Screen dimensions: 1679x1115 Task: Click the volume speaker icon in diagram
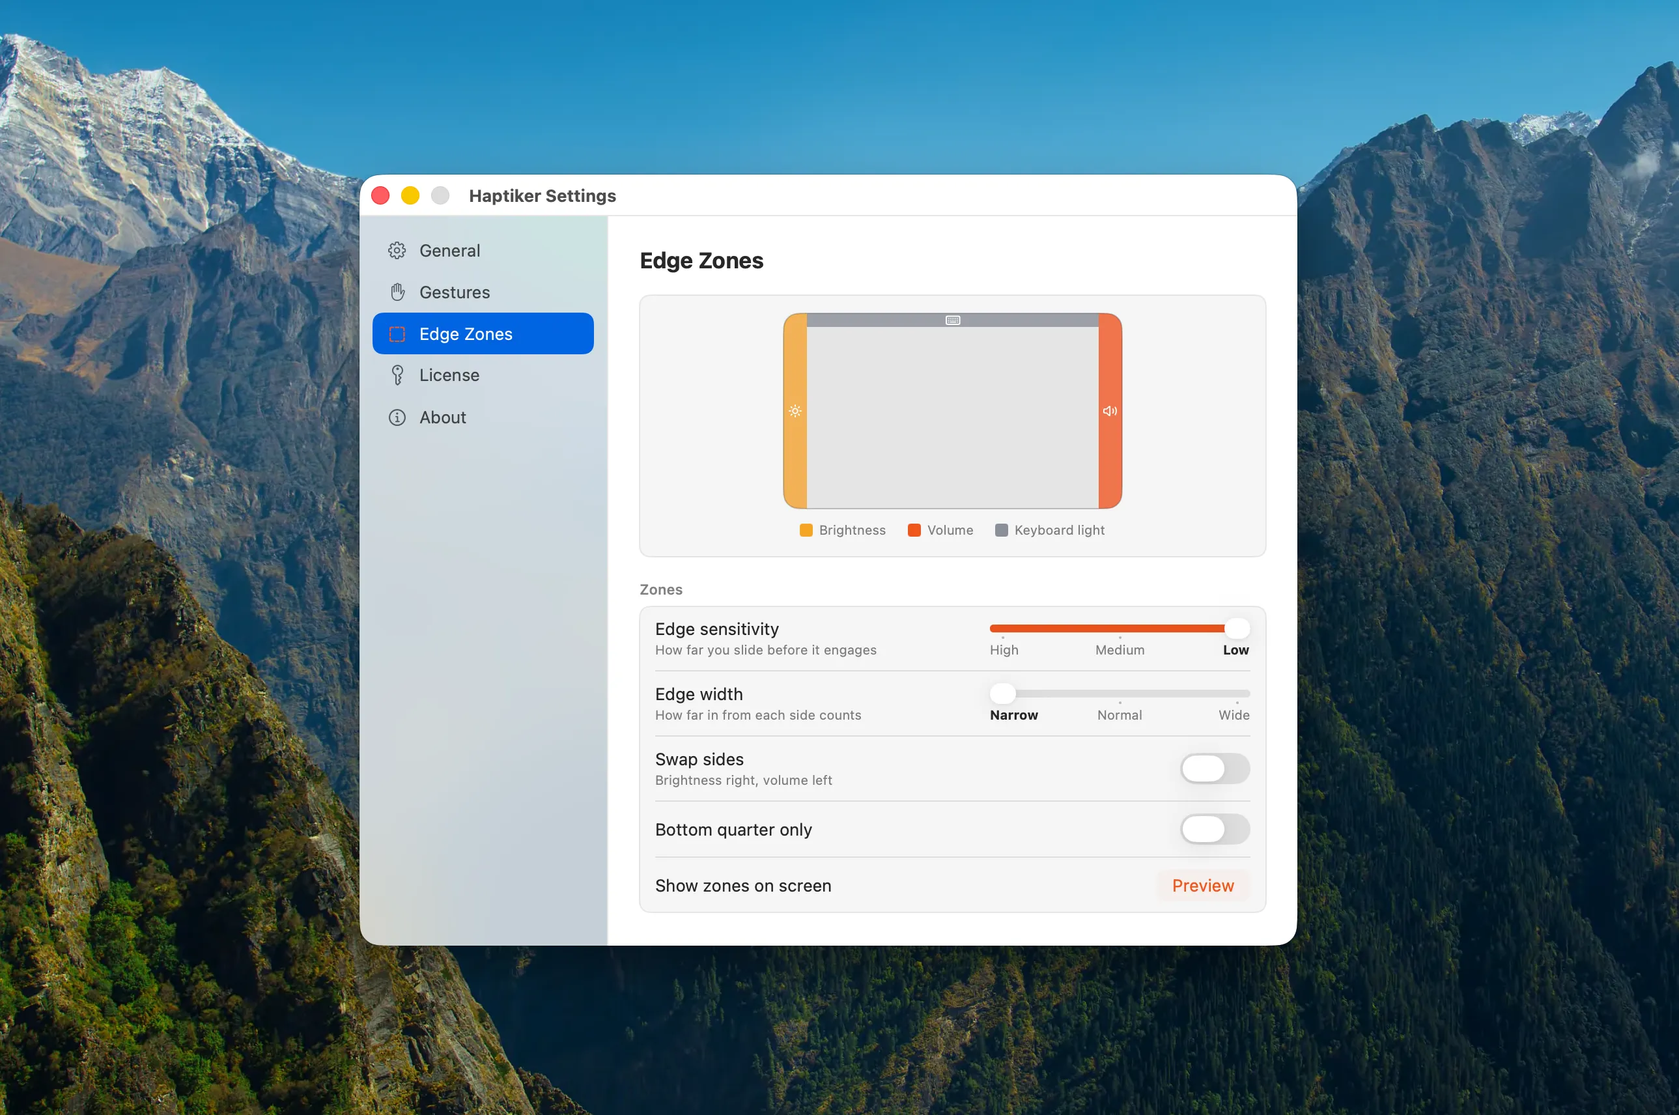pyautogui.click(x=1109, y=411)
